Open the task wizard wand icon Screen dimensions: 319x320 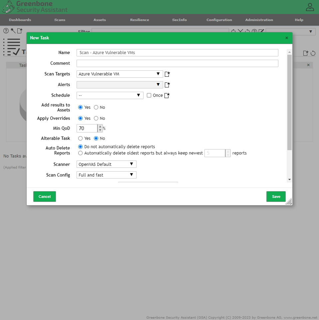(13, 31)
